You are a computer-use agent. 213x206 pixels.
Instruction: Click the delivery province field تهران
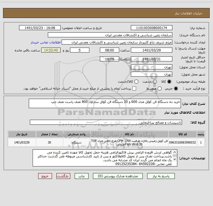152,67
